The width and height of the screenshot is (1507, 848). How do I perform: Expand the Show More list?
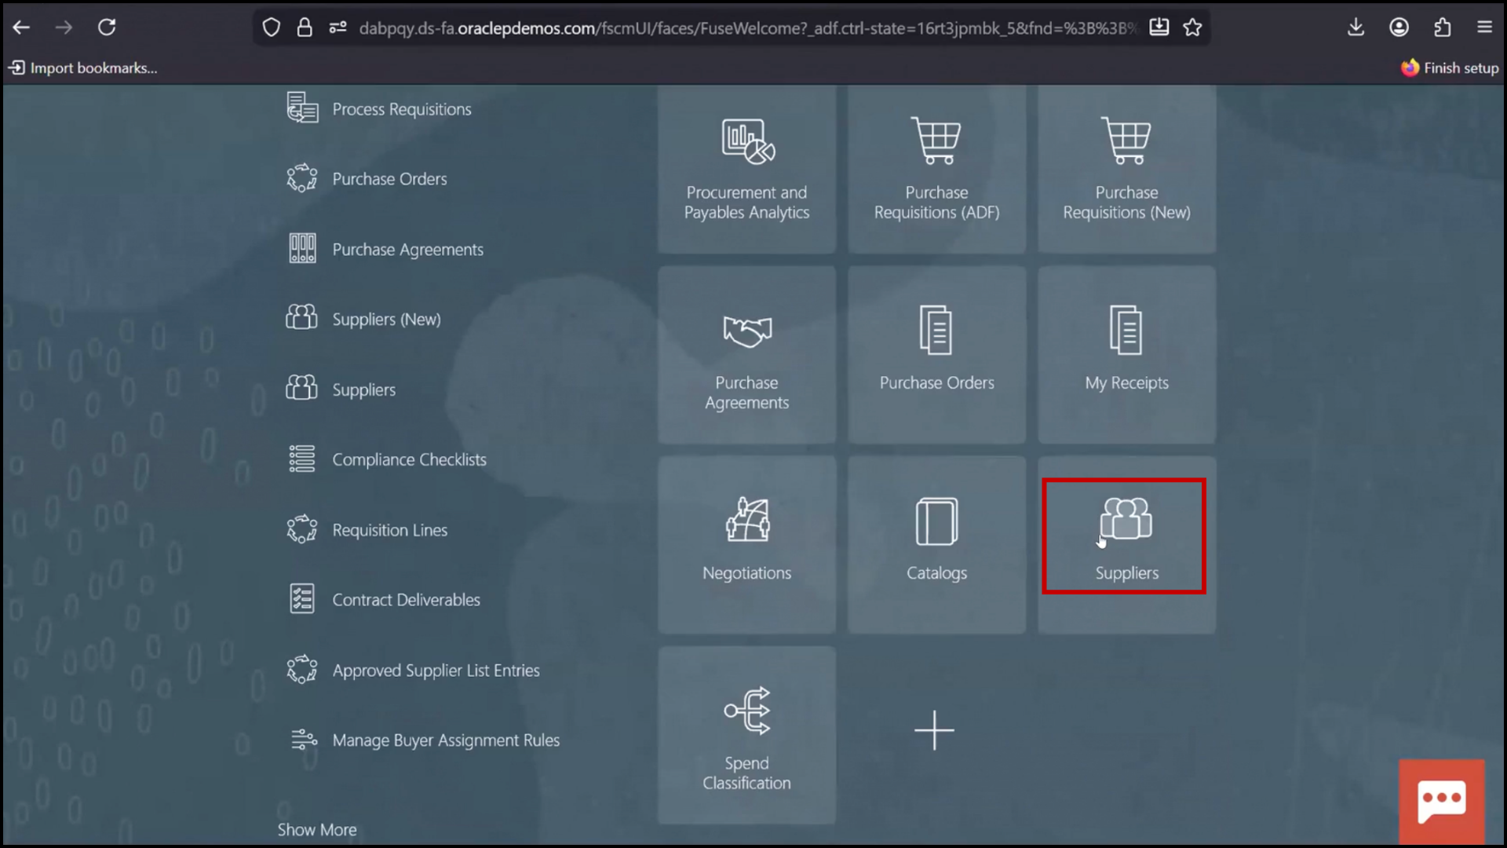pos(317,829)
